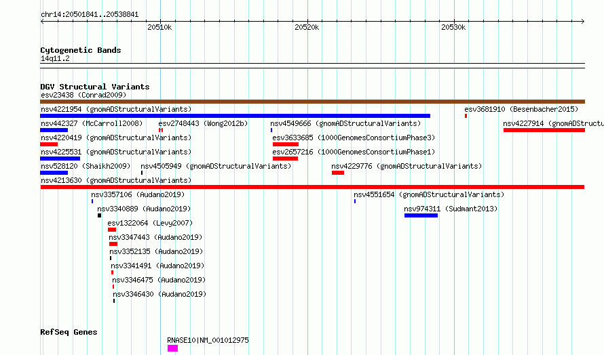The height and width of the screenshot is (355, 604).
Task: Click nsv3341491 (Audano2019) label
Action: [x=157, y=266]
